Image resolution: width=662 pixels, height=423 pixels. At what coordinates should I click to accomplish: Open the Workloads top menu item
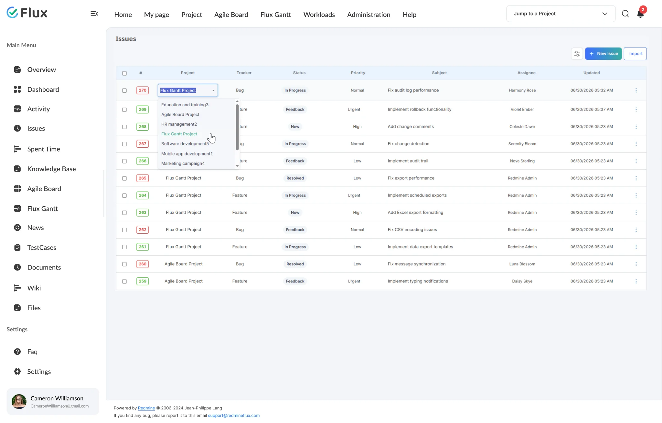click(x=319, y=15)
